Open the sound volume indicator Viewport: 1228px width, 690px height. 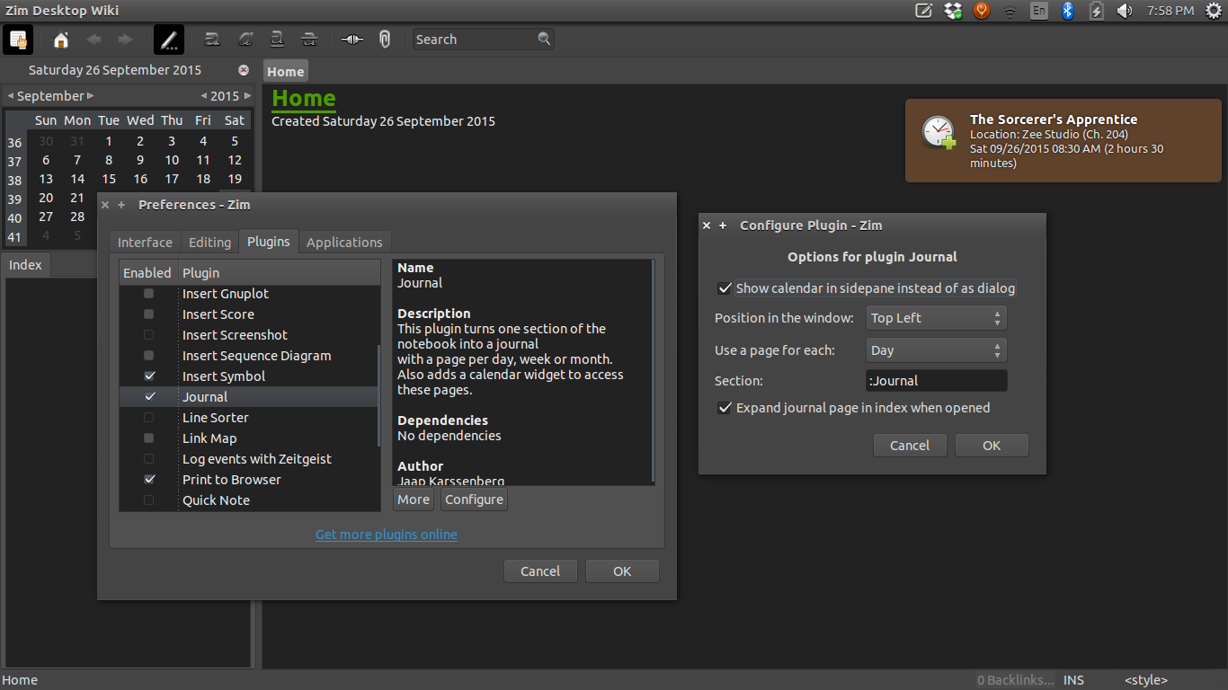pyautogui.click(x=1125, y=11)
